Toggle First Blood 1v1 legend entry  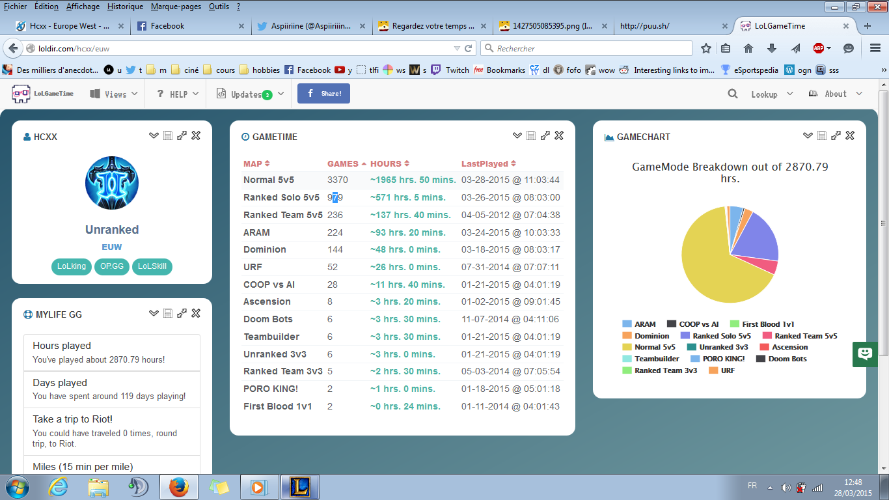coord(762,324)
